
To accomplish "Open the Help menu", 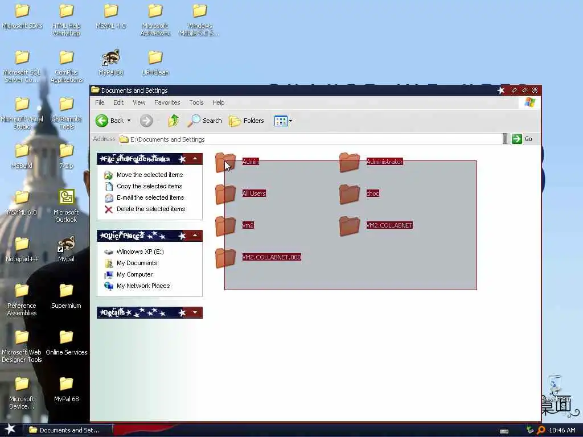I will pos(218,102).
